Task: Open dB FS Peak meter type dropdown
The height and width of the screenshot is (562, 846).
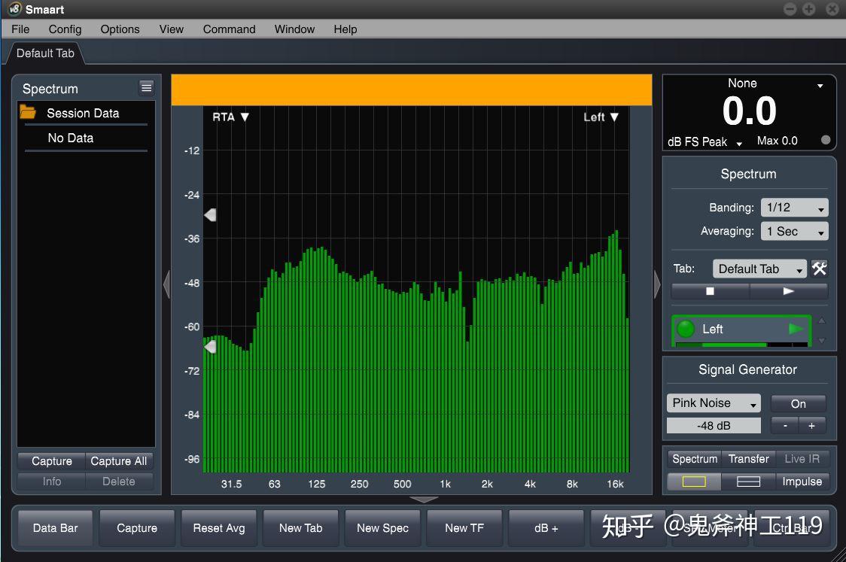Action: 704,142
